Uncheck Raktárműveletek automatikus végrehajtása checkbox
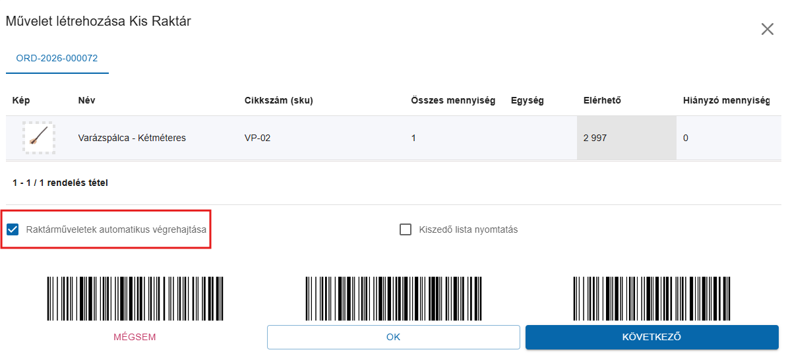This screenshot has height=358, width=786. click(13, 230)
